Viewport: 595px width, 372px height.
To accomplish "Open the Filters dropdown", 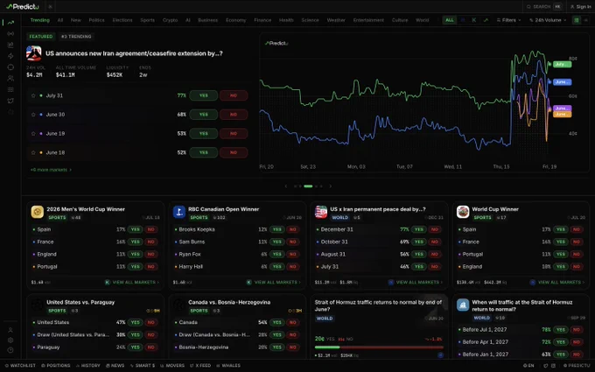I will [x=509, y=20].
